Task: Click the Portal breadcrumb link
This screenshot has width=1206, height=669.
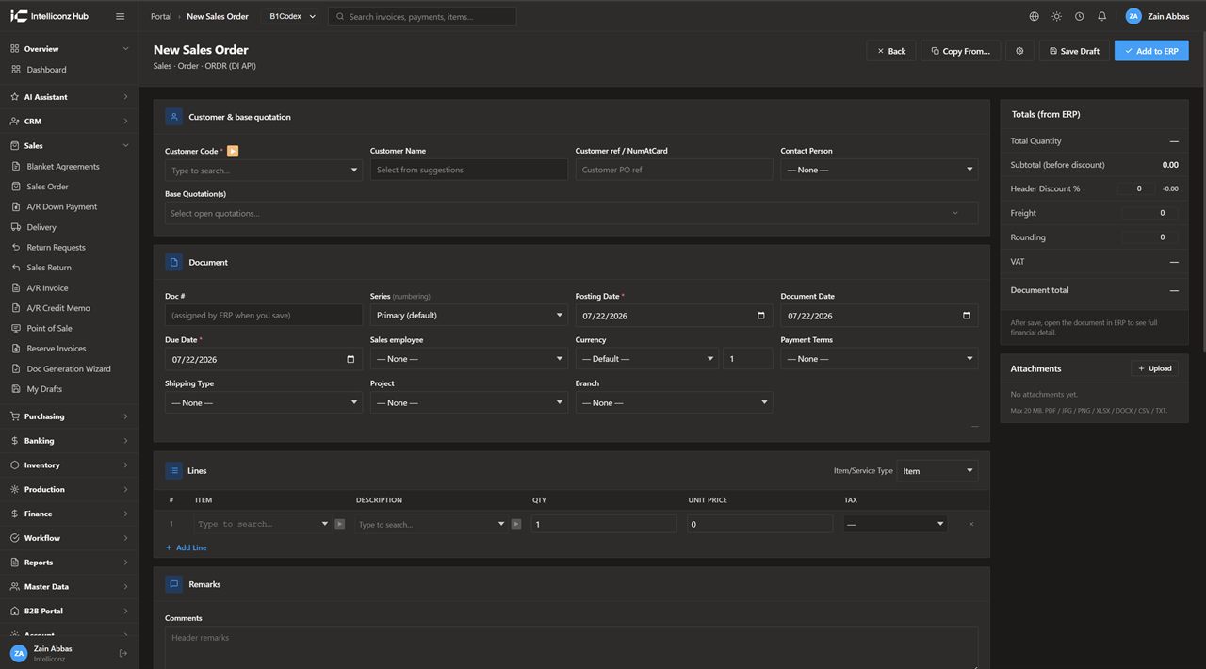Action: click(161, 16)
